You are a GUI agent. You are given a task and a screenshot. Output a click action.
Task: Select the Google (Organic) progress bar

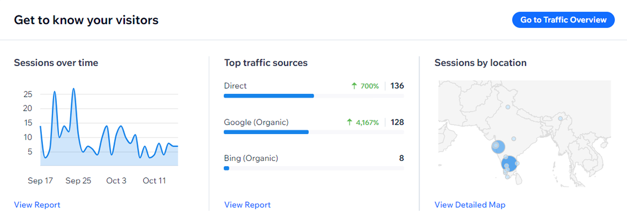click(x=314, y=132)
